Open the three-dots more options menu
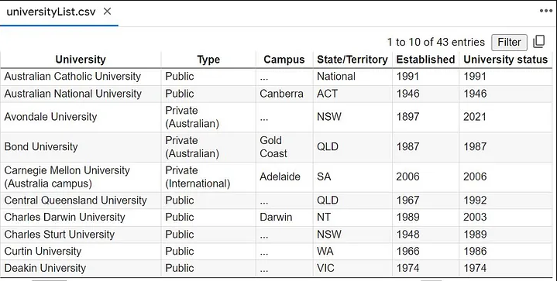Viewport: 557px width, 281px height. pos(545,11)
